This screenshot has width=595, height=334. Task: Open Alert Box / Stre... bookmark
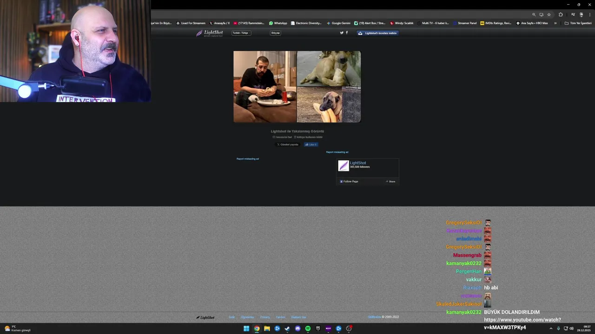(370, 23)
